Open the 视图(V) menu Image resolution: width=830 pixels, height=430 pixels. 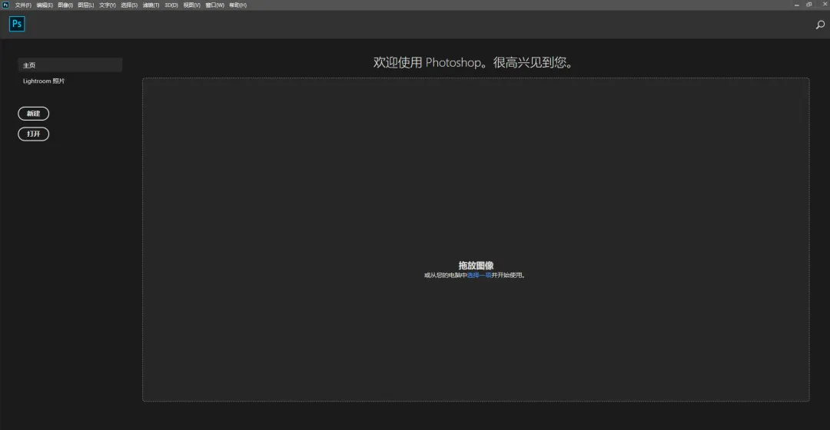191,5
